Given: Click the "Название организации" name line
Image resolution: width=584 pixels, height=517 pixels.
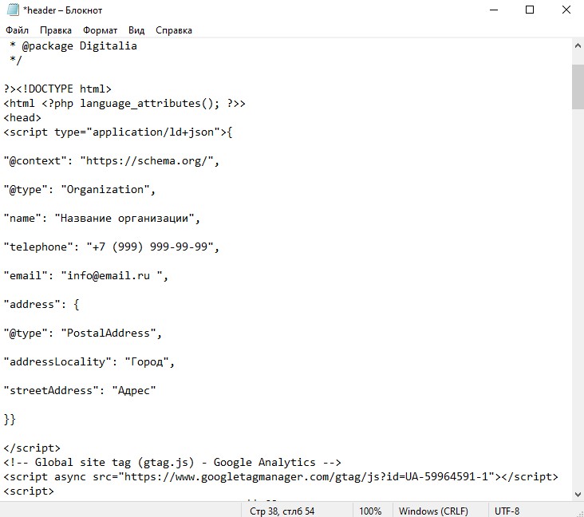Looking at the screenshot, I should click(101, 219).
